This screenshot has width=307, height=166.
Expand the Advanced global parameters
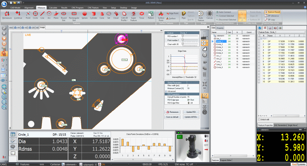click(x=166, y=91)
